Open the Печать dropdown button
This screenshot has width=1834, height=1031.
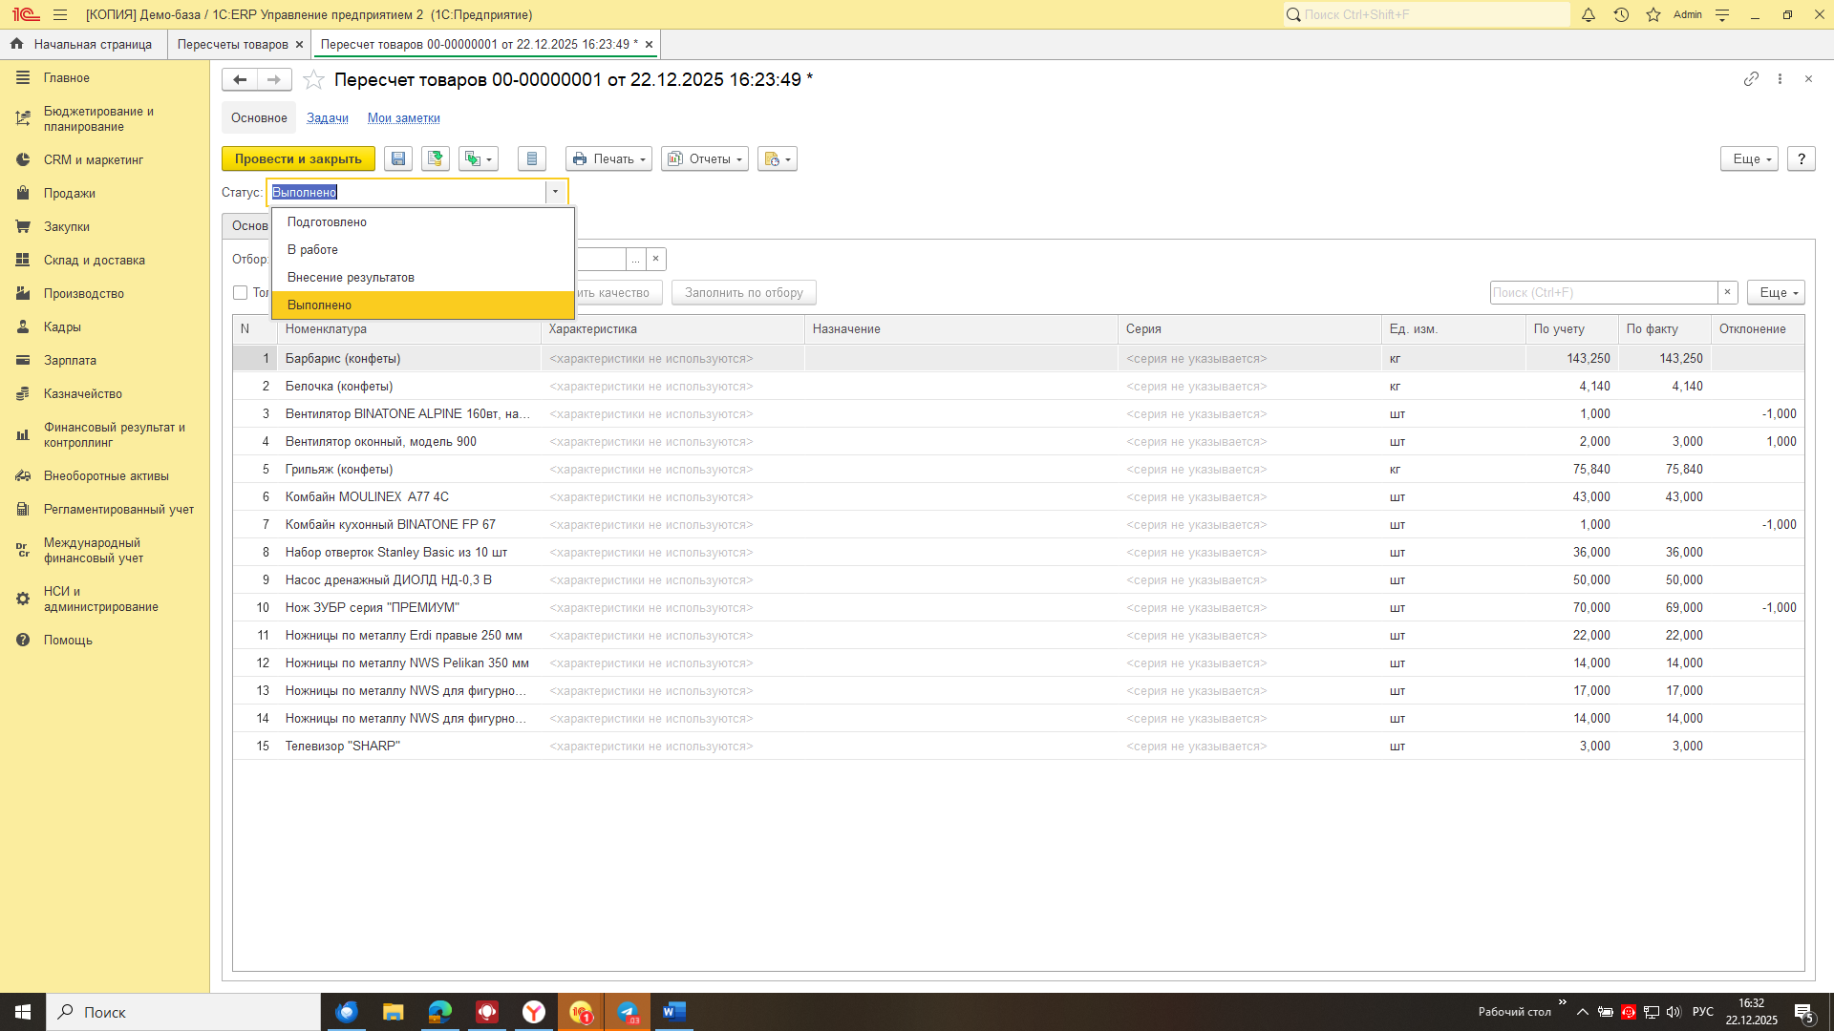[x=608, y=159]
